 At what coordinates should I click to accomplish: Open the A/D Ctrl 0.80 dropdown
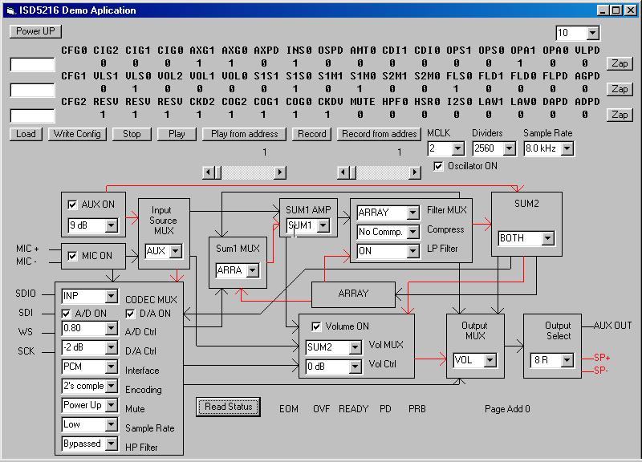tap(111, 328)
